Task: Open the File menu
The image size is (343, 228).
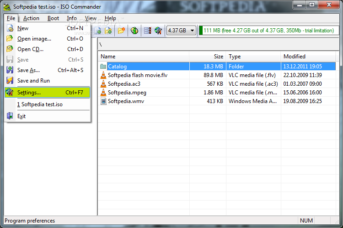Action: tap(11, 18)
